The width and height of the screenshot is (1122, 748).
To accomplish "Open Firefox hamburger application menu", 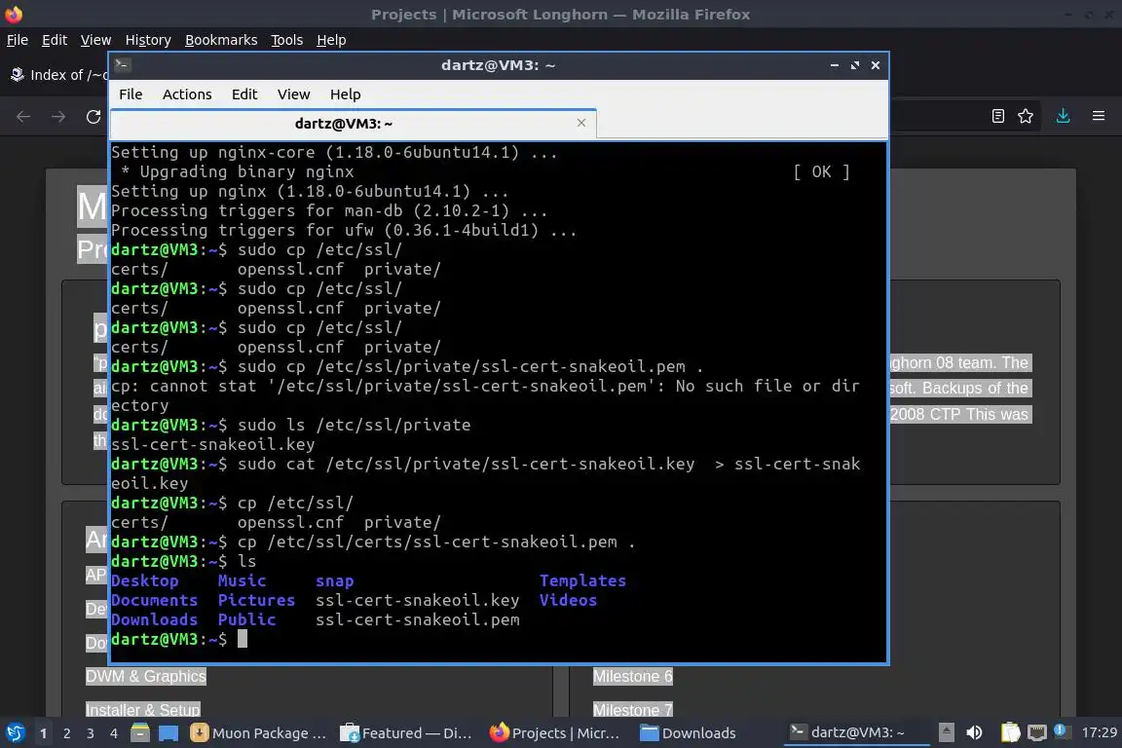I will point(1099,116).
